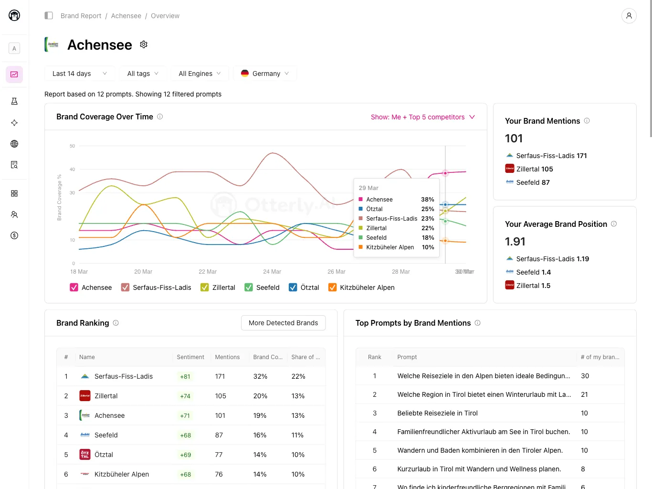This screenshot has height=489, width=652.
Task: Click info icon beside Brand Coverage Over Time
Action: [x=160, y=117]
